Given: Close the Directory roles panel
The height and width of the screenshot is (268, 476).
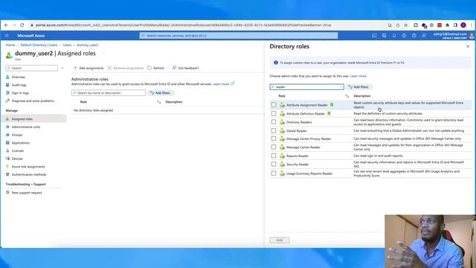Looking at the screenshot, I should point(468,46).
